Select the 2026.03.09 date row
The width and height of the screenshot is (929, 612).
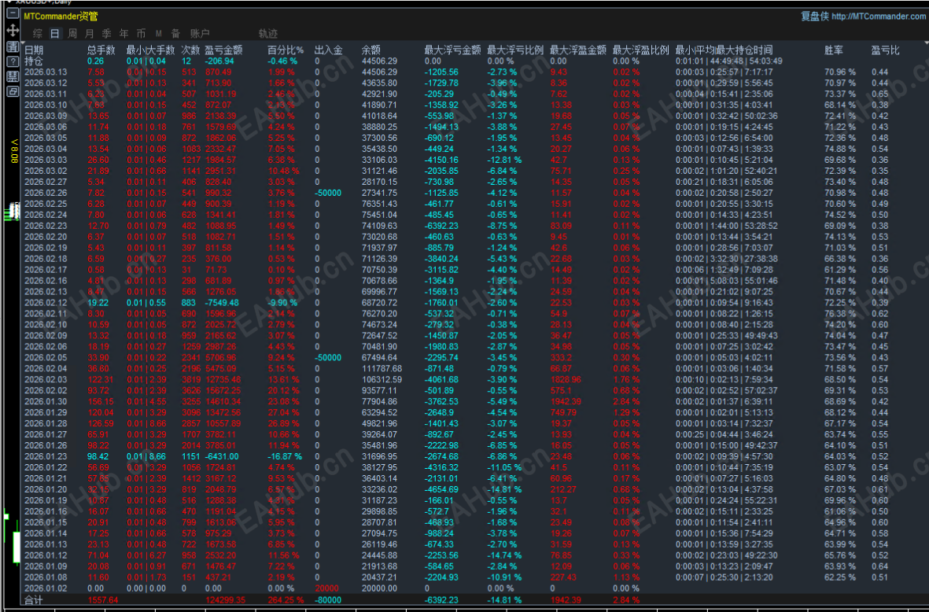[x=46, y=116]
